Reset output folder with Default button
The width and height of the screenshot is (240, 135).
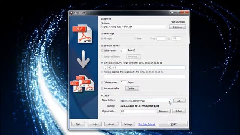[179, 111]
